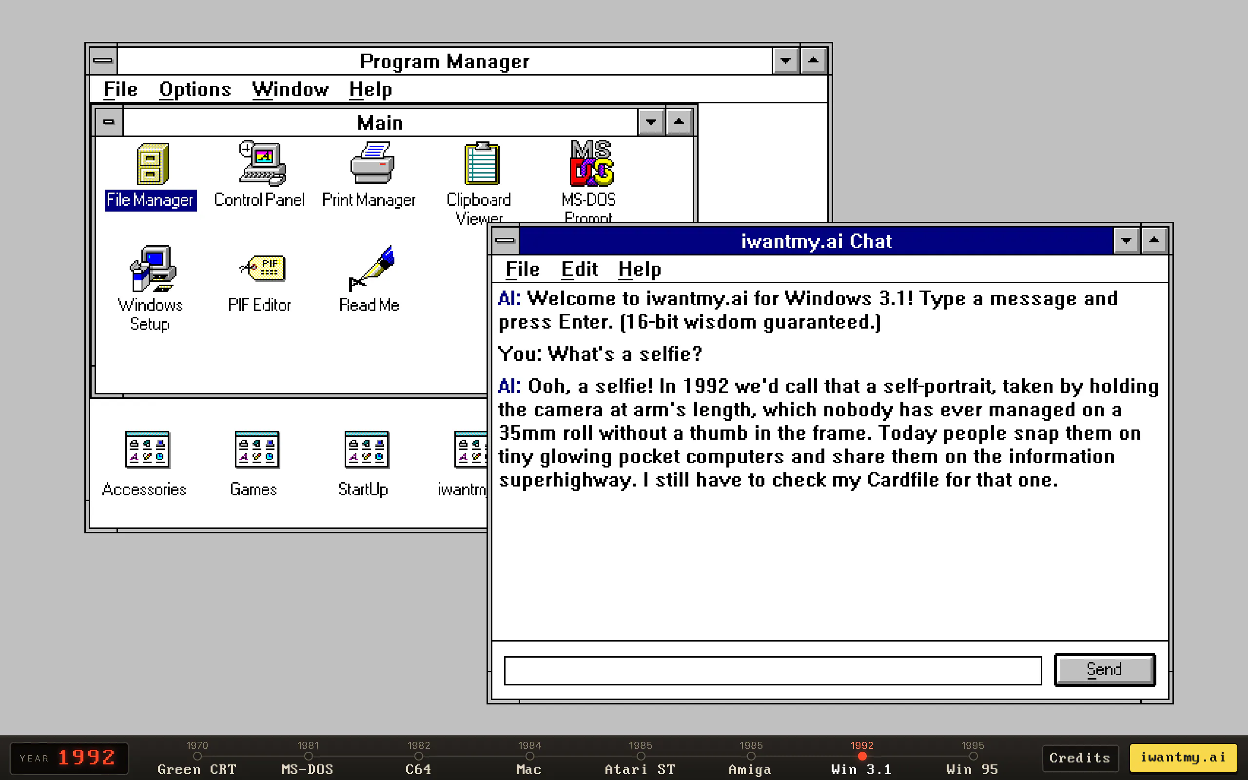The height and width of the screenshot is (780, 1248).
Task: Open the Main group control-menu box
Action: tap(109, 122)
